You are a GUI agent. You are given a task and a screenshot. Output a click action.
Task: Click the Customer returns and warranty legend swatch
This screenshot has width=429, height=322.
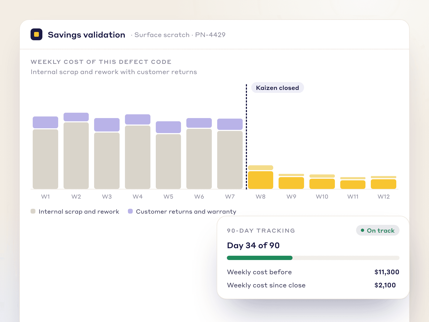click(x=130, y=211)
